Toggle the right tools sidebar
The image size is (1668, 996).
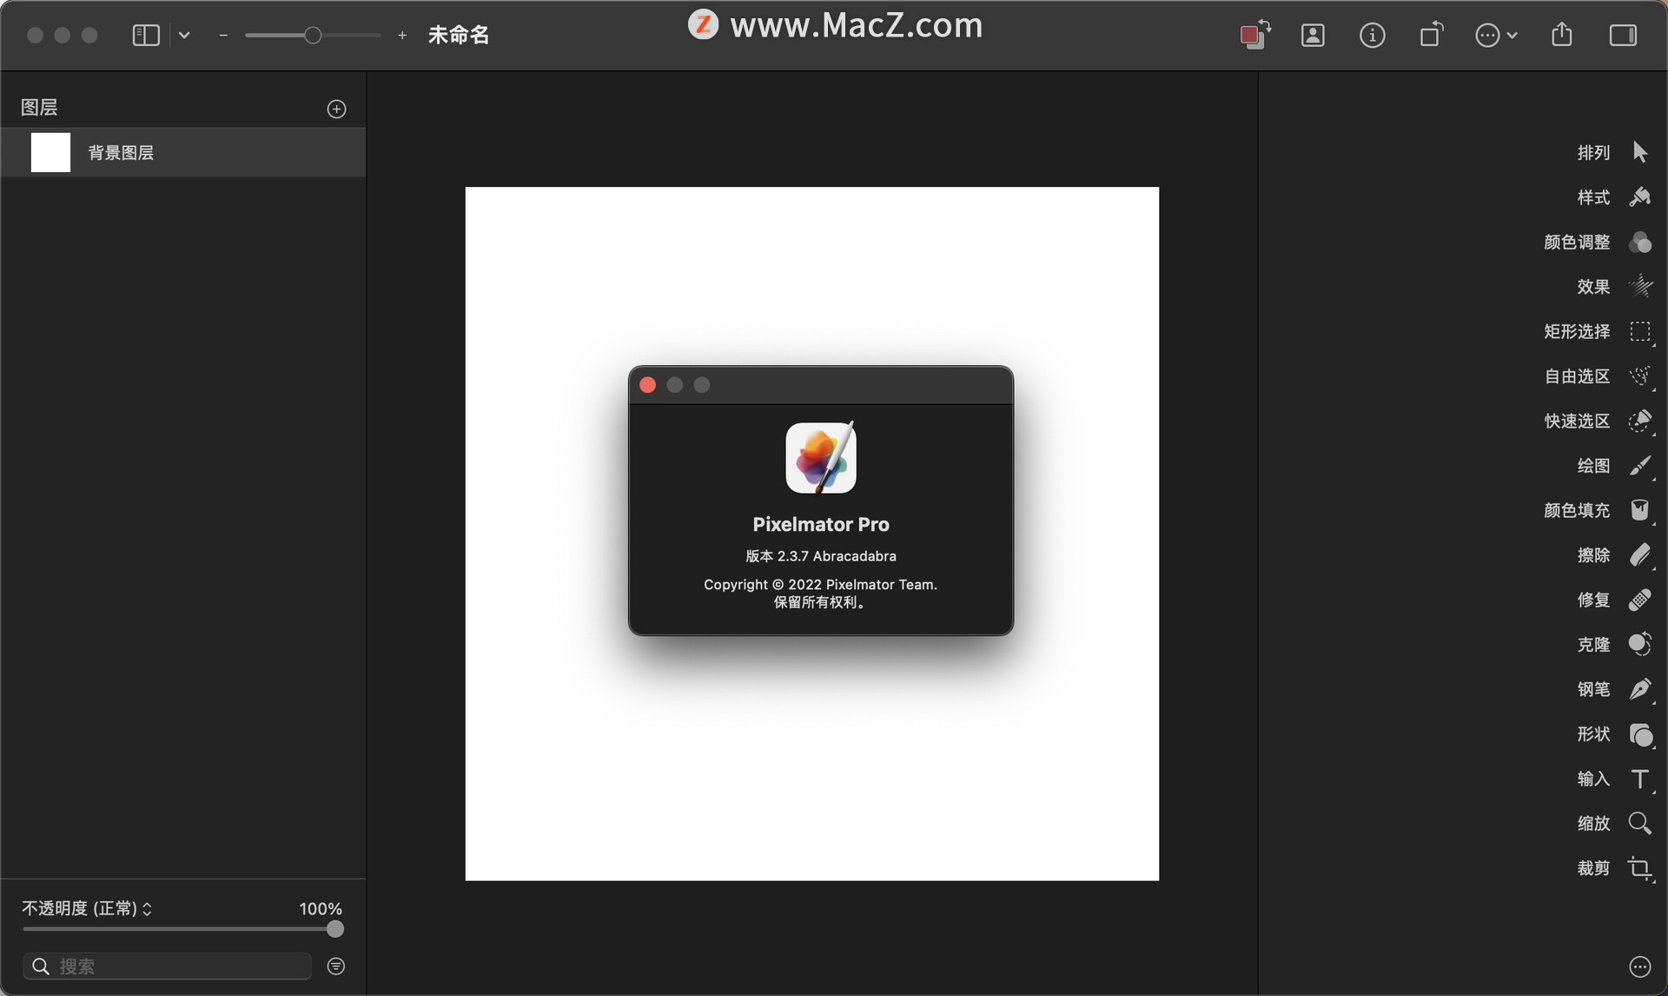pyautogui.click(x=1623, y=35)
